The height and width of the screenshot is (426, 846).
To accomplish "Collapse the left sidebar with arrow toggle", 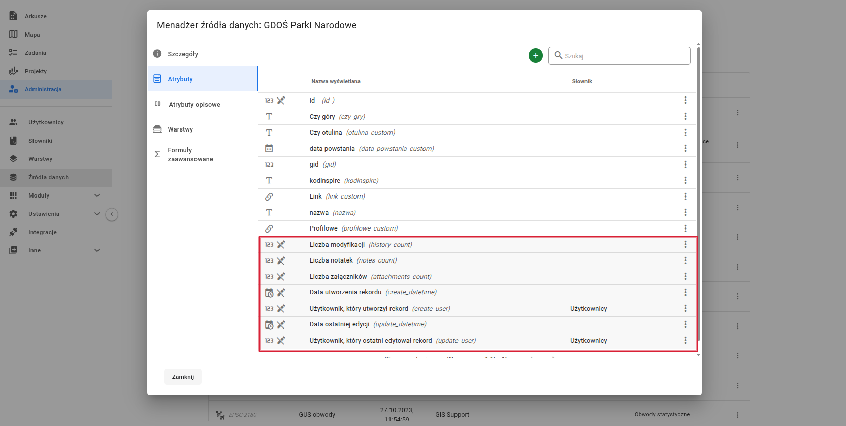I will tap(112, 214).
